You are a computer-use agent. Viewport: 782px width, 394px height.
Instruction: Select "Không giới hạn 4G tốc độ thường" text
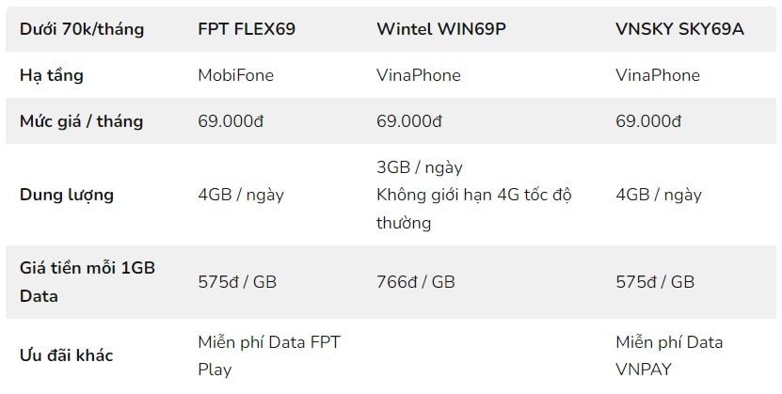tap(474, 209)
